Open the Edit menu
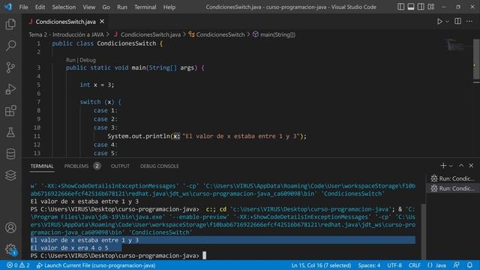 (40, 7)
